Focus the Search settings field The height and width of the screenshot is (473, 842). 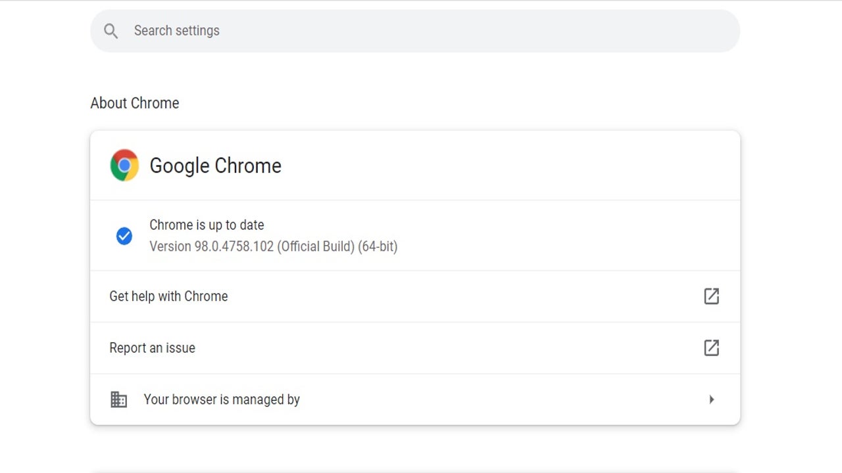(395, 31)
